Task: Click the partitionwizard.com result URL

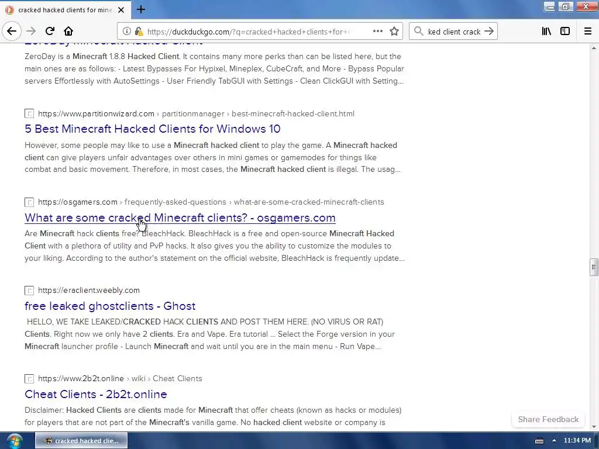Action: [x=97, y=114]
